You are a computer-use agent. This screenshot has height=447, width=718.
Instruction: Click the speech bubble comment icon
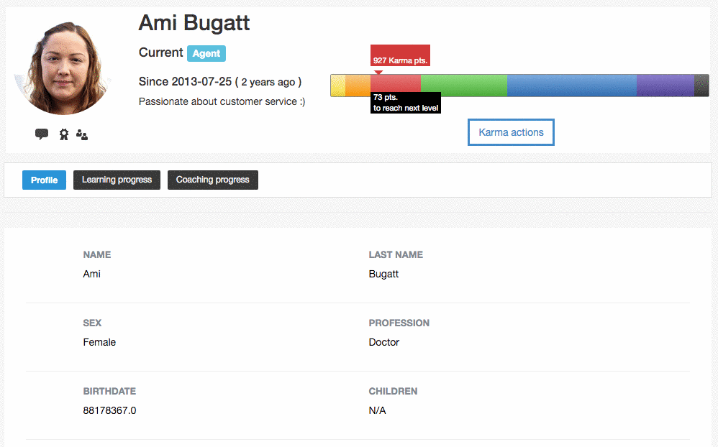click(x=42, y=134)
